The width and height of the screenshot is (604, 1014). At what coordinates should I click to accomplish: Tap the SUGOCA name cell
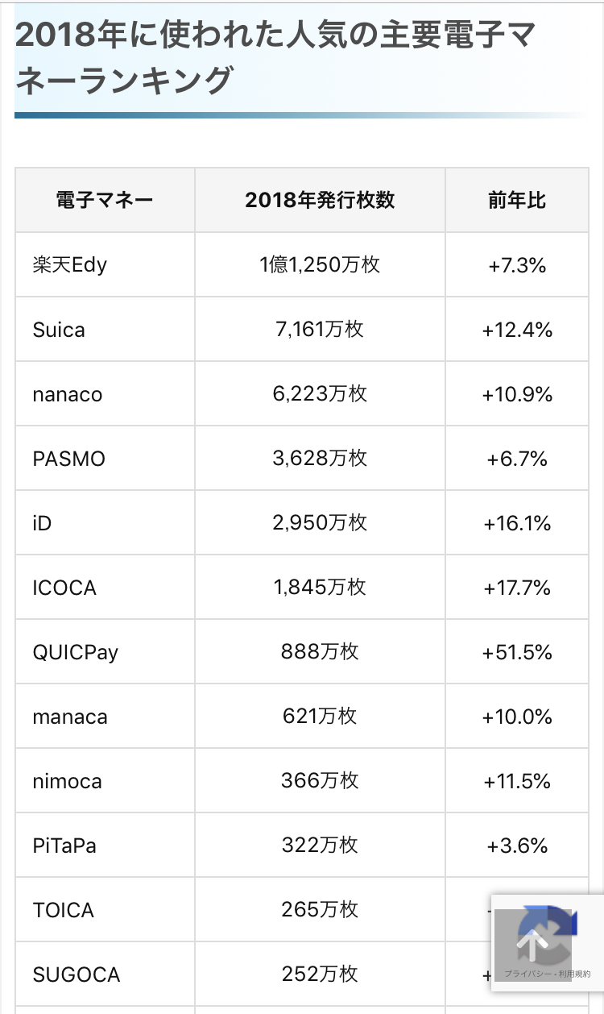point(105,974)
